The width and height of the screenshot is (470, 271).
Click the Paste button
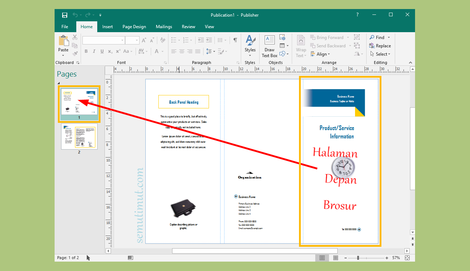pyautogui.click(x=63, y=46)
